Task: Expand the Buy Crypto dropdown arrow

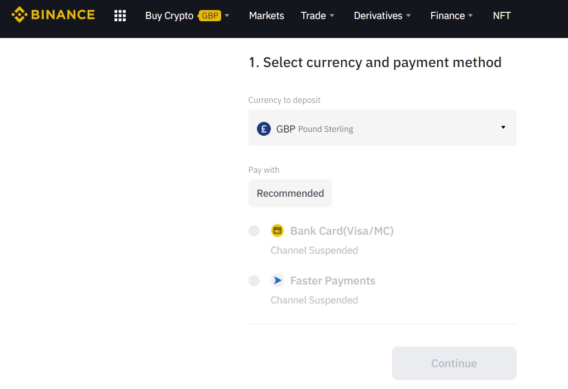Action: tap(227, 16)
